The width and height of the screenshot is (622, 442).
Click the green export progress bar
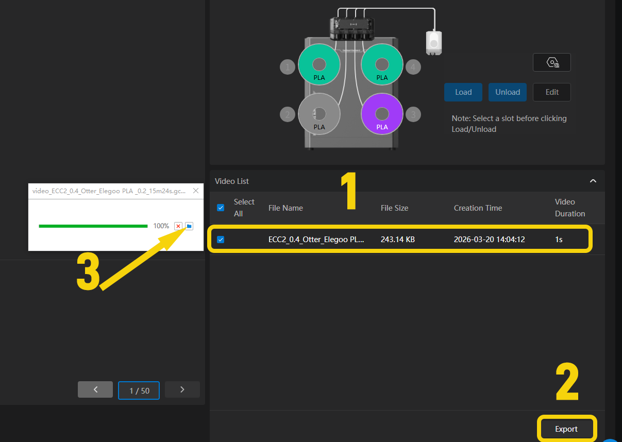pyautogui.click(x=93, y=226)
